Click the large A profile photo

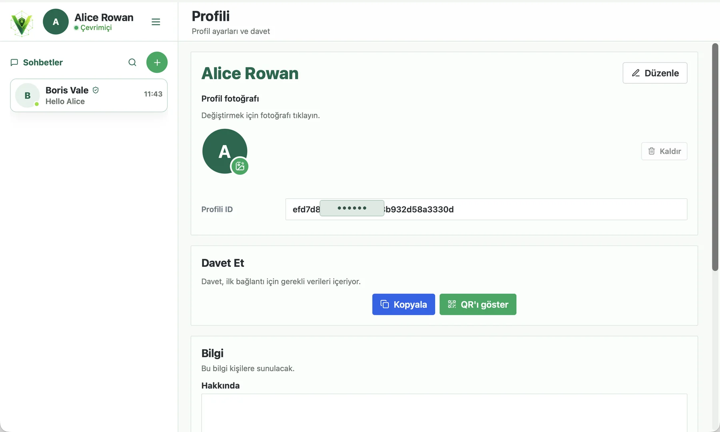(224, 151)
